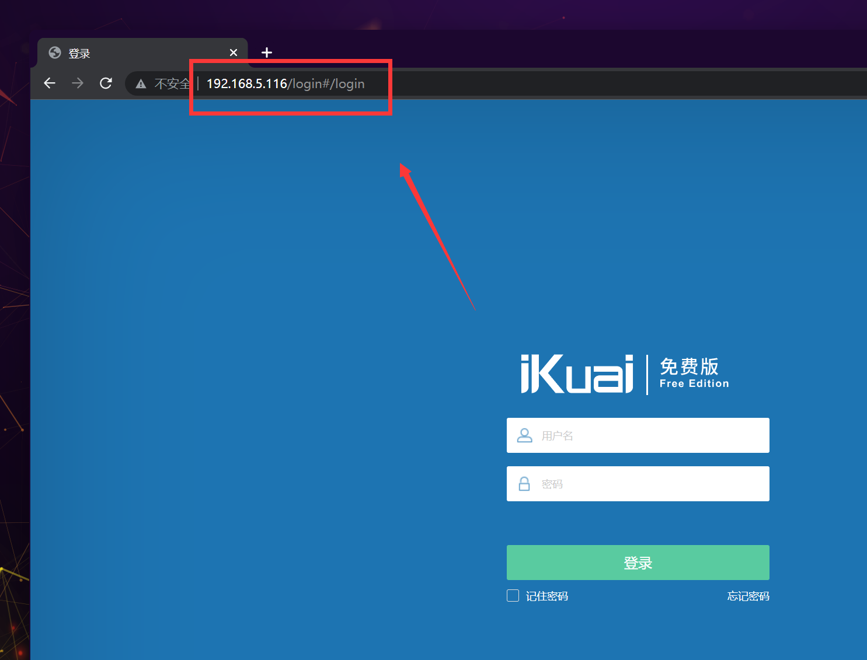Click the globe favicon on the 登录 tab
Screen dimensions: 867x660
(x=55, y=53)
